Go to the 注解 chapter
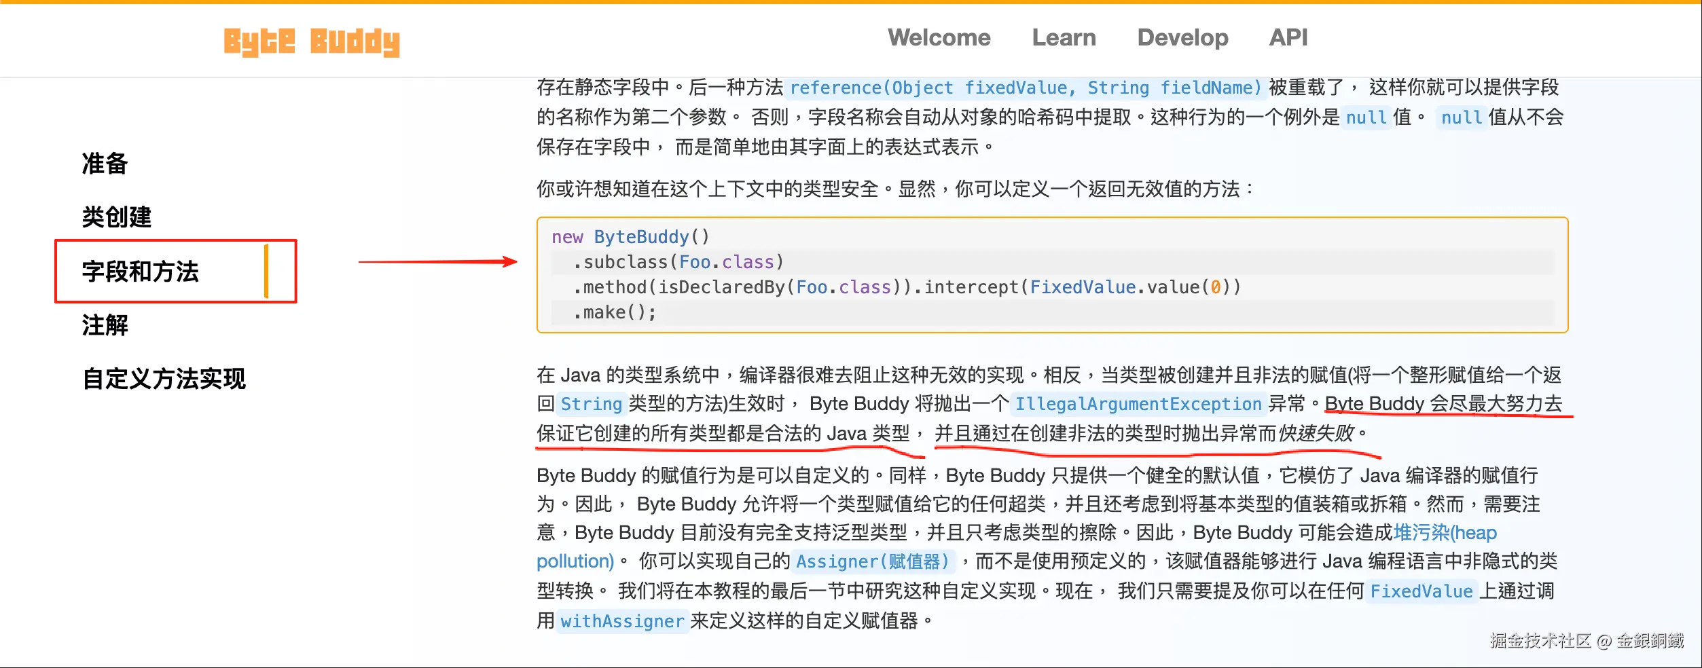This screenshot has height=668, width=1702. coord(105,325)
